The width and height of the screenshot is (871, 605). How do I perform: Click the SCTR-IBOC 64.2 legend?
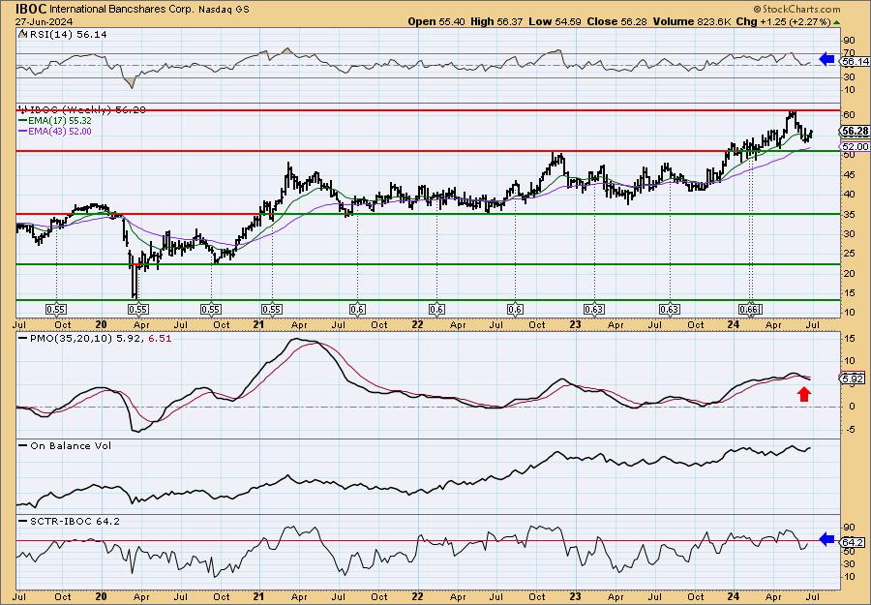click(70, 522)
